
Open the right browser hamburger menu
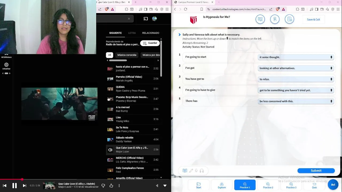pyautogui.click(x=338, y=9)
